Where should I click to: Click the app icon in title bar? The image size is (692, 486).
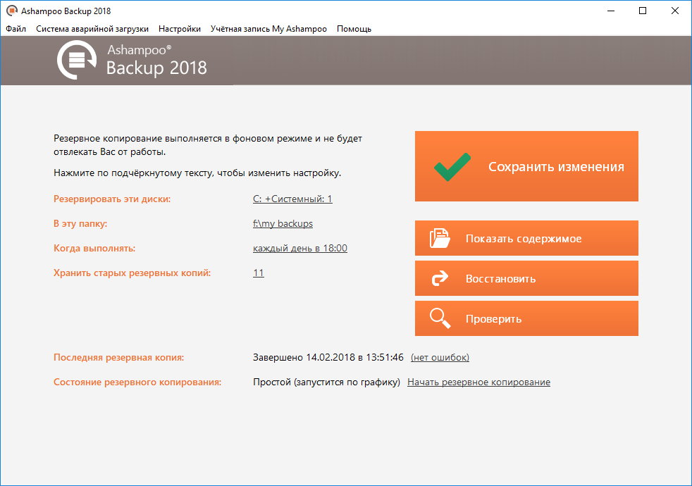[11, 11]
